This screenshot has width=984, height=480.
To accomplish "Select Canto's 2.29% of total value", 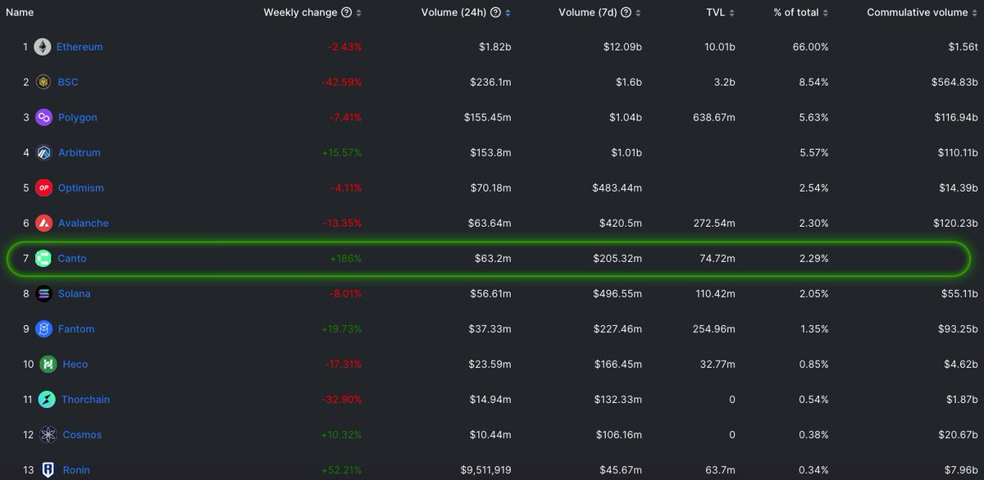I will tap(813, 258).
